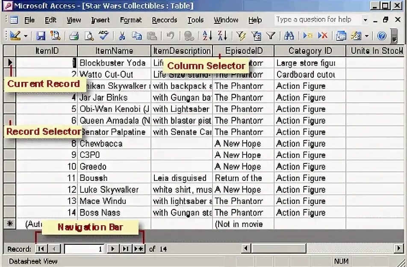This screenshot has height=267, width=407.
Task: Open the Records menu
Action: click(x=165, y=20)
